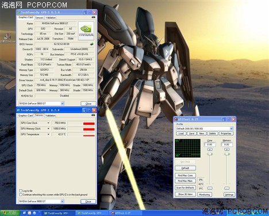Click the NVIDIA logo in GPU-Z

[x=86, y=31]
